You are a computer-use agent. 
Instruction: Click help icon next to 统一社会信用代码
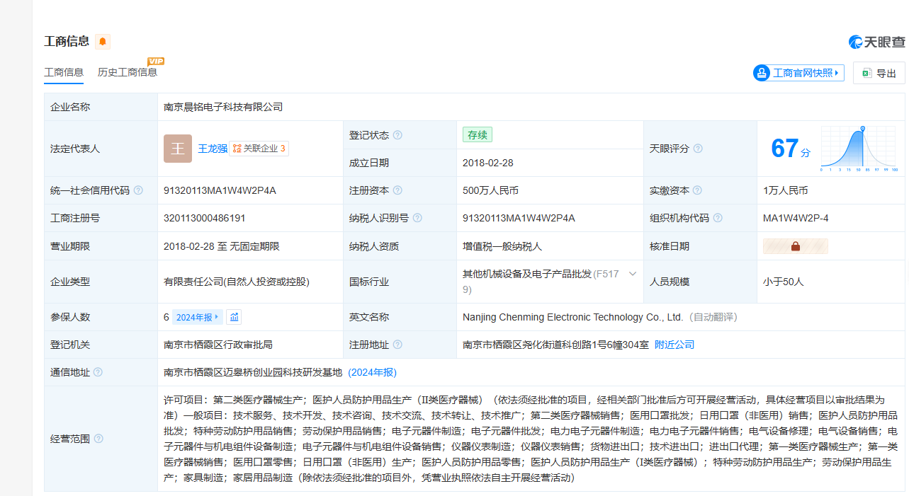138,190
